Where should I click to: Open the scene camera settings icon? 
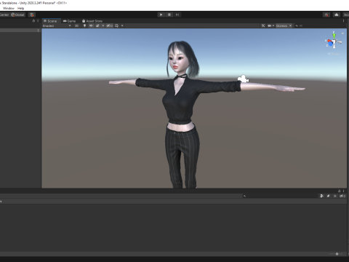pos(270,25)
